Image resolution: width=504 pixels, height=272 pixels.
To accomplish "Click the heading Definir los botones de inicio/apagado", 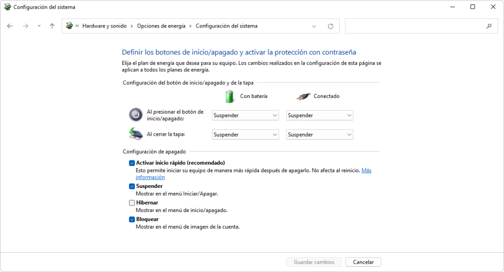I will click(239, 52).
